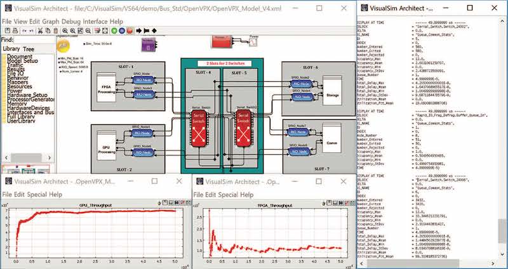Image resolution: width=508 pixels, height=269 pixels.
Task: Expand the HardwareDevices library folder
Action: click(x=28, y=108)
